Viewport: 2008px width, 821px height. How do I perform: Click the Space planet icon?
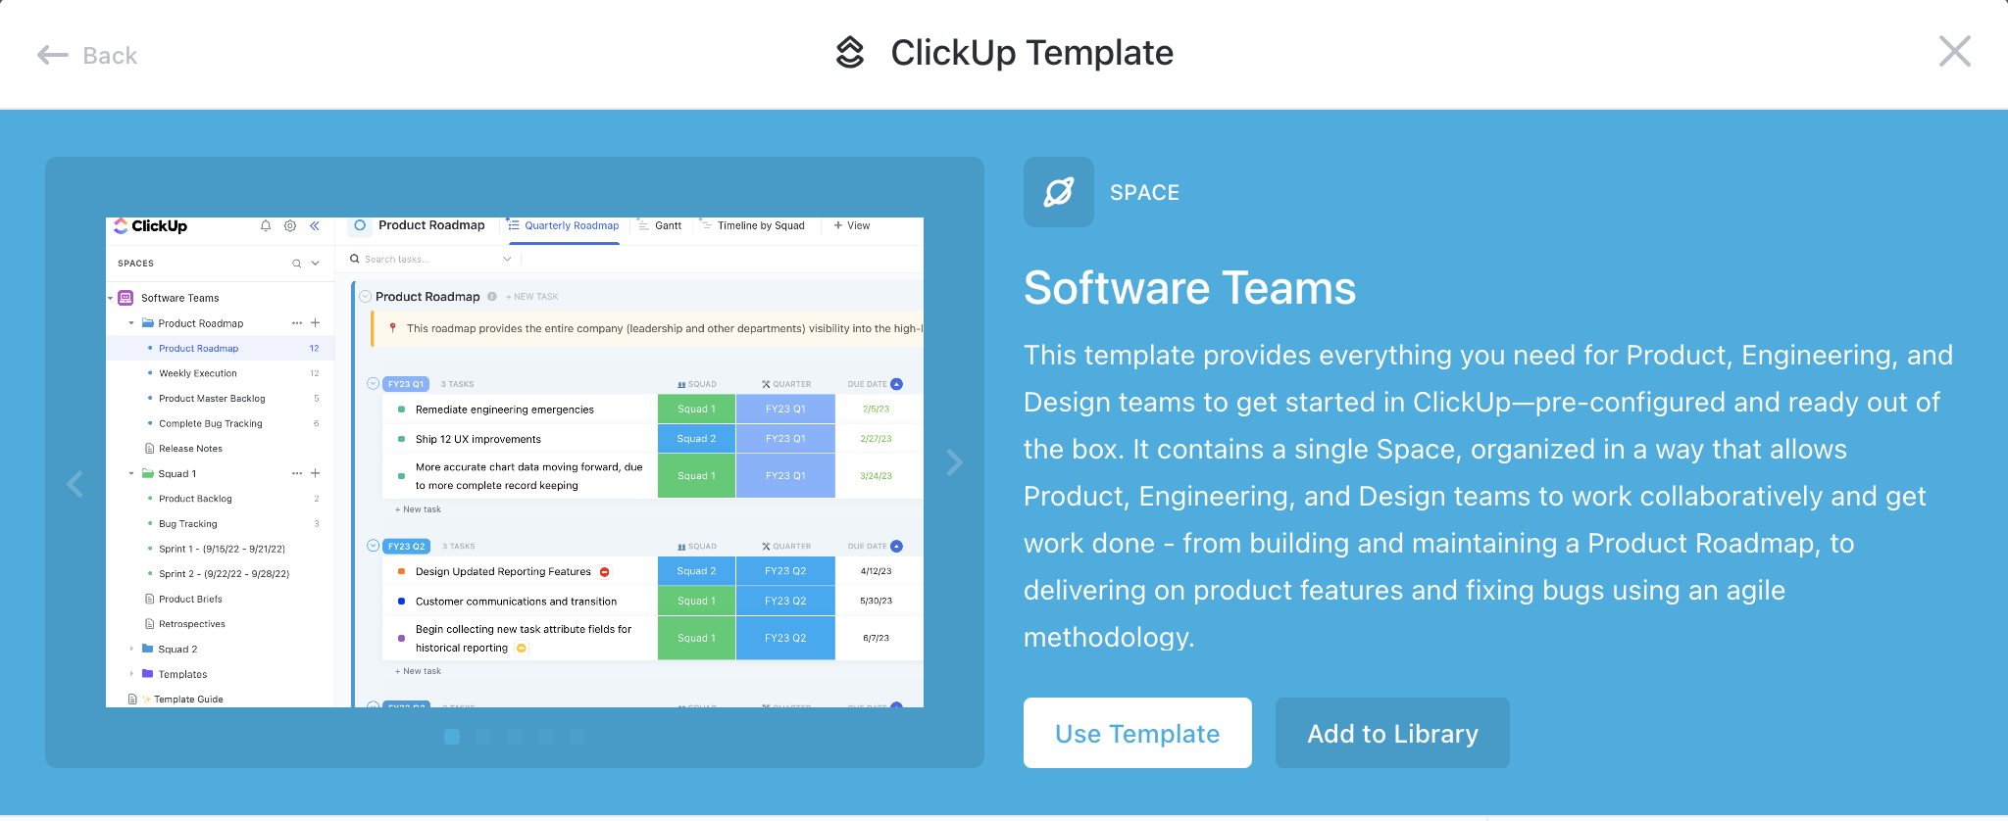pos(1058,192)
